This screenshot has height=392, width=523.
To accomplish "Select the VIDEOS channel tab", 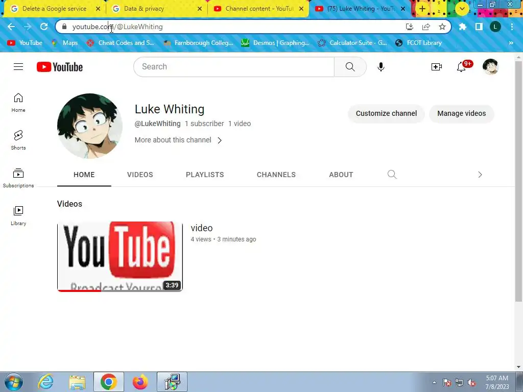I will pos(140,175).
